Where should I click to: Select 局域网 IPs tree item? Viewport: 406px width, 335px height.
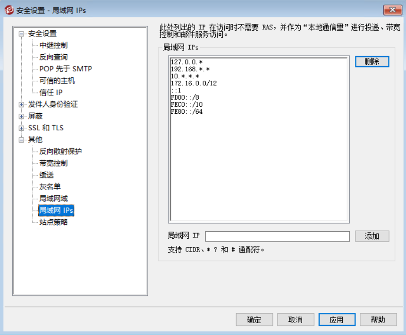(56, 210)
